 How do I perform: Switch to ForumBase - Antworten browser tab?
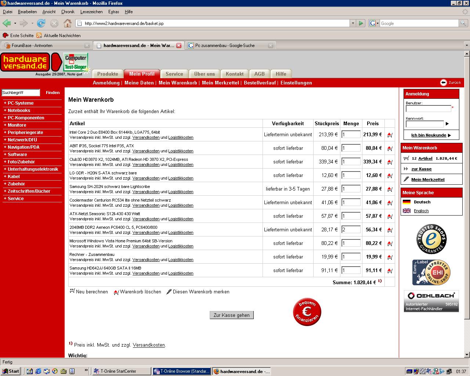pos(46,46)
